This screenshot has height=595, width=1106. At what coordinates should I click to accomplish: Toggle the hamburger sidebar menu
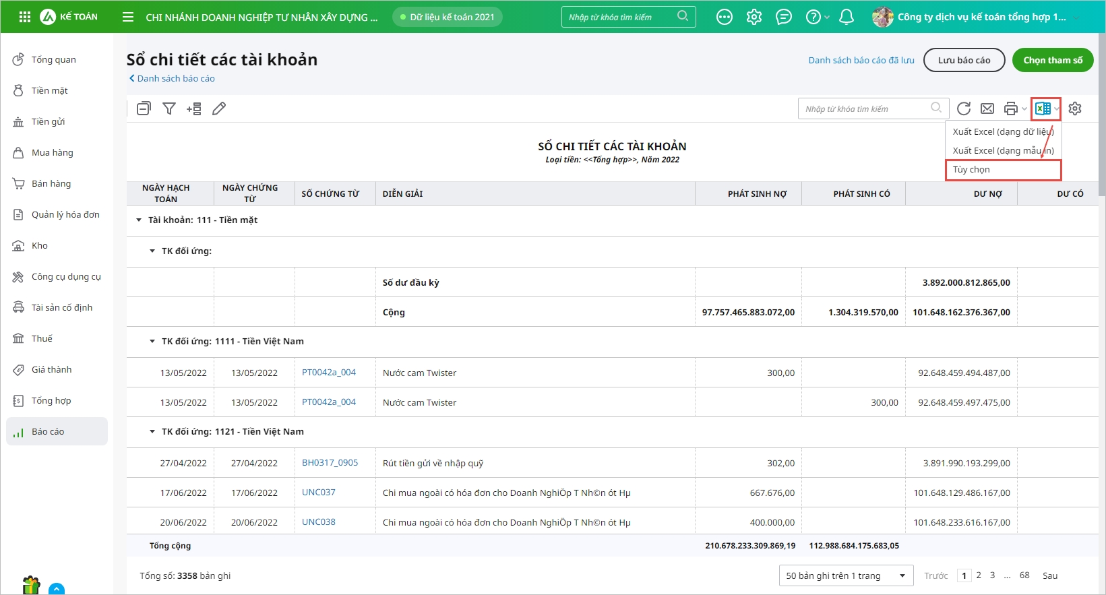pyautogui.click(x=128, y=17)
